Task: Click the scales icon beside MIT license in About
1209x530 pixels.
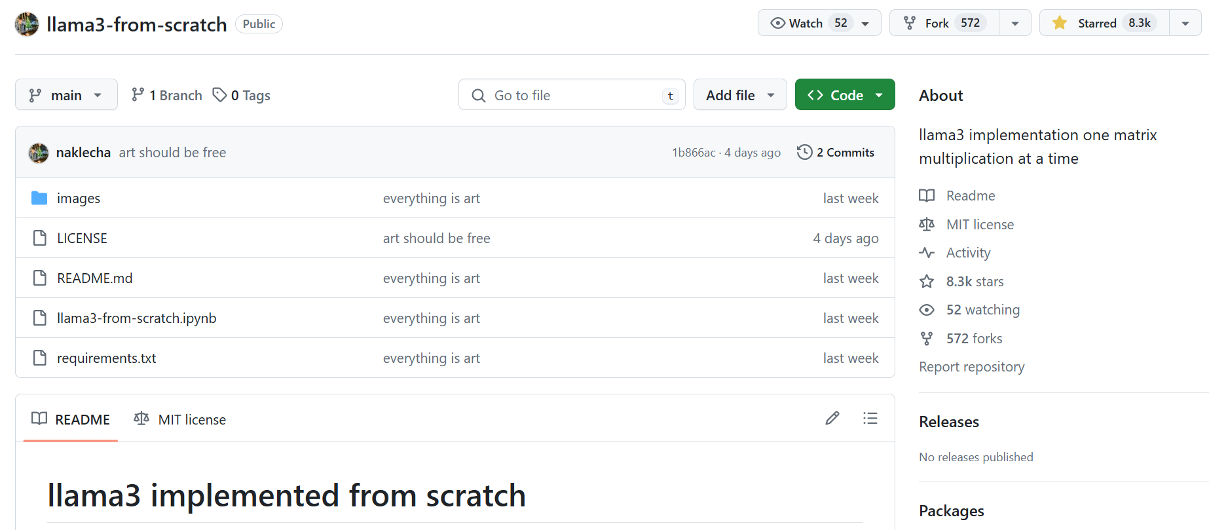Action: [x=927, y=224]
